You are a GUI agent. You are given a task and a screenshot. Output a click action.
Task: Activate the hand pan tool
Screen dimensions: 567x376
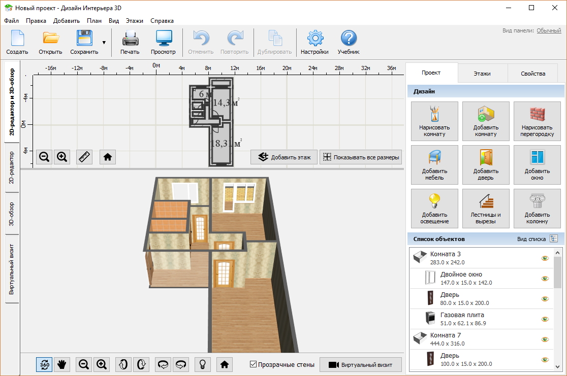point(62,364)
